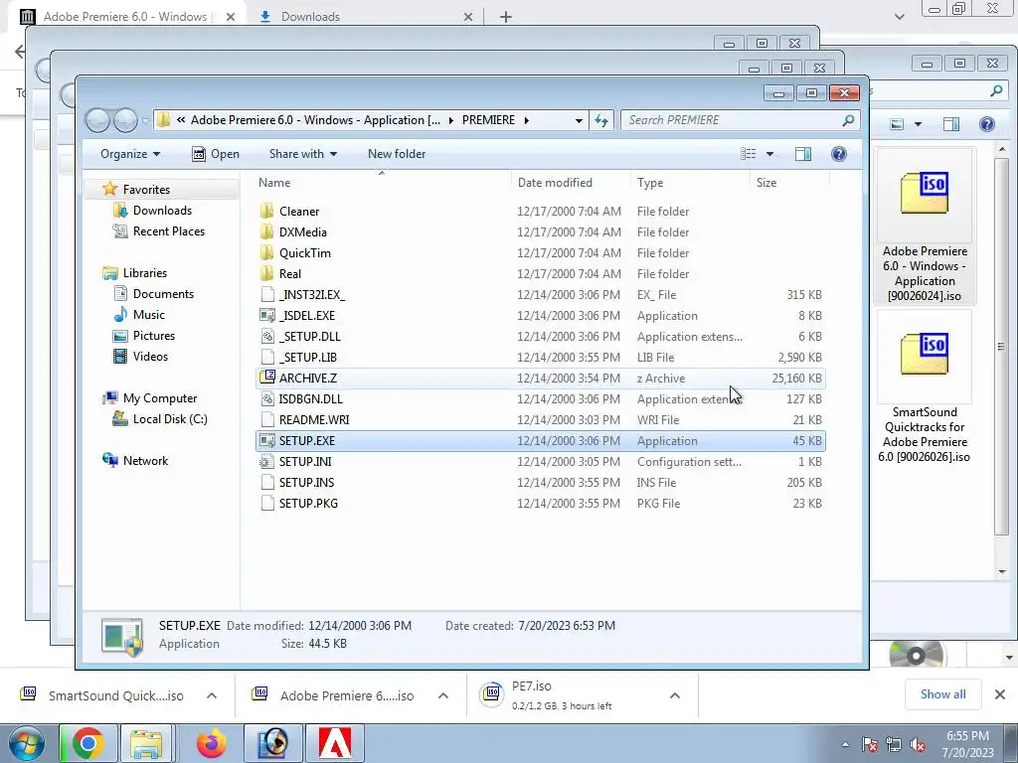
Task: Open Firefox from the taskbar
Action: tap(212, 743)
